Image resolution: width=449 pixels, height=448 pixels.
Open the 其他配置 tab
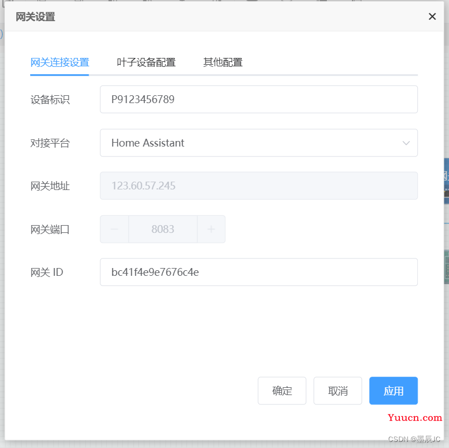pos(223,62)
